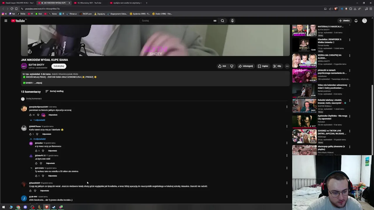
Task: Open the SLYTHI SHOTY channel name
Action: [x=36, y=65]
